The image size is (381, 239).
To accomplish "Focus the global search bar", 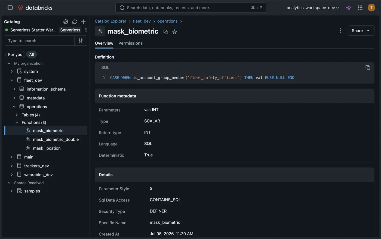I will coord(191,8).
